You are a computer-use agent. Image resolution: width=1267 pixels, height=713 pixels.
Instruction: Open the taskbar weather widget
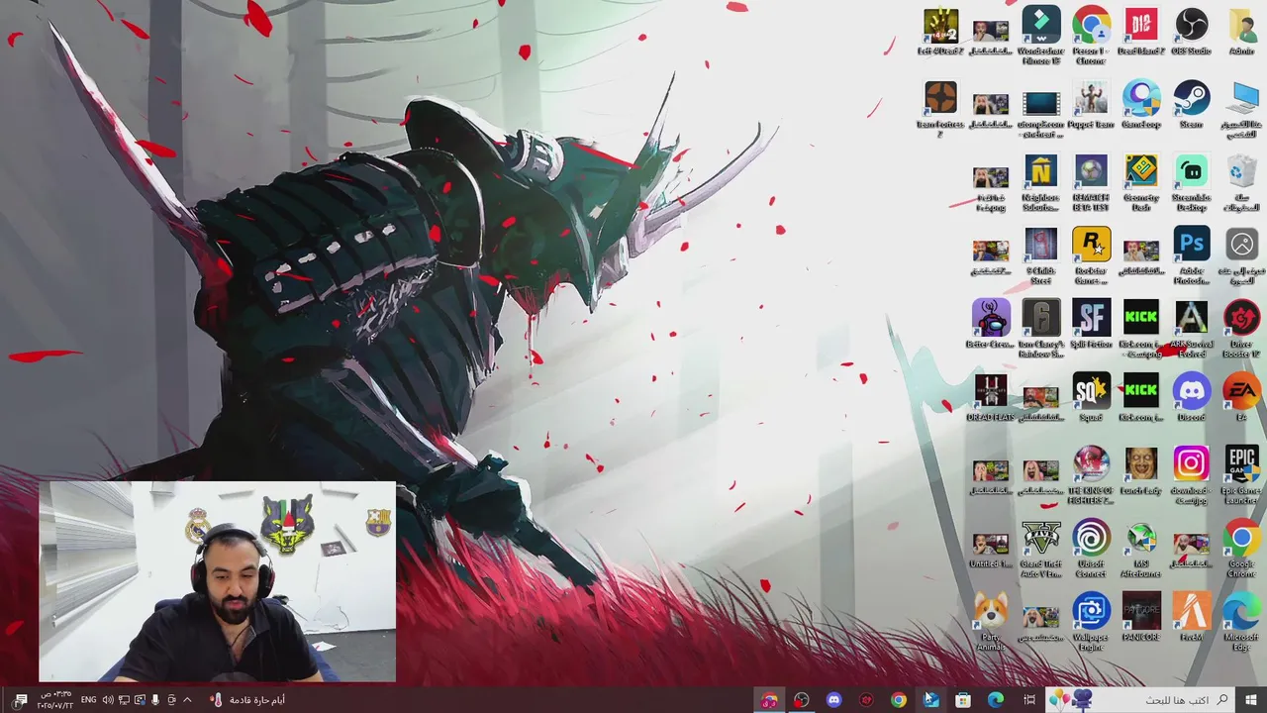247,700
